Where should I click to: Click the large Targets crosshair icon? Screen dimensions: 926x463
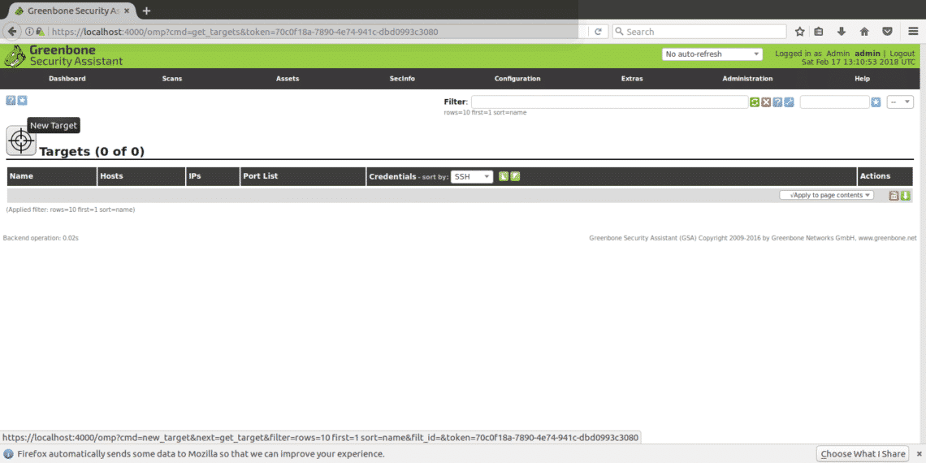pyautogui.click(x=21, y=141)
